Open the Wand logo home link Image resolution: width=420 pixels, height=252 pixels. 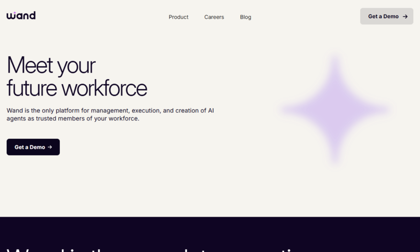21,15
